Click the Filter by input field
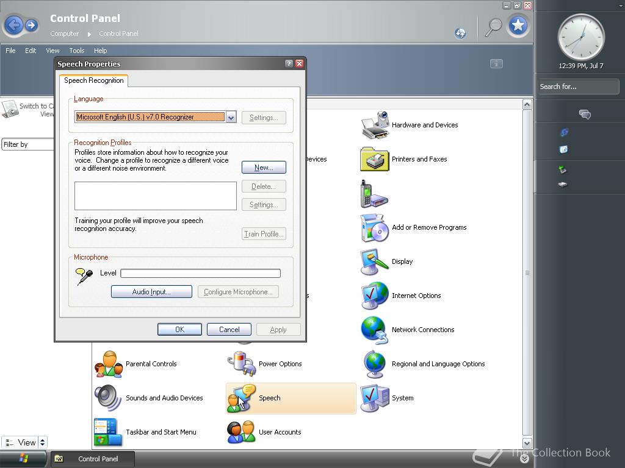The height and width of the screenshot is (468, 625). pos(27,144)
